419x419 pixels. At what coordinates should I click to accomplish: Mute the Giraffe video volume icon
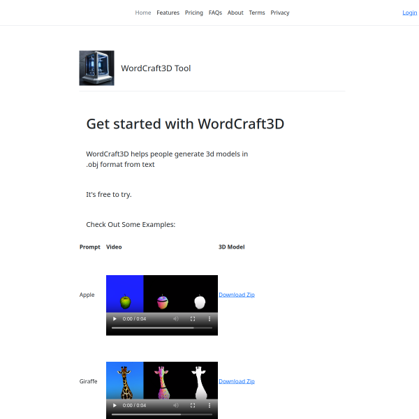175,405
